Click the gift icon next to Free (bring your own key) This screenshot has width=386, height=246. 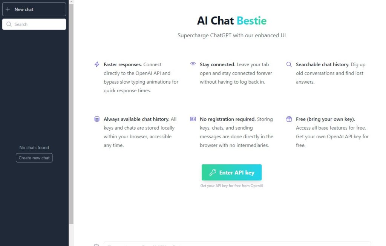point(289,119)
